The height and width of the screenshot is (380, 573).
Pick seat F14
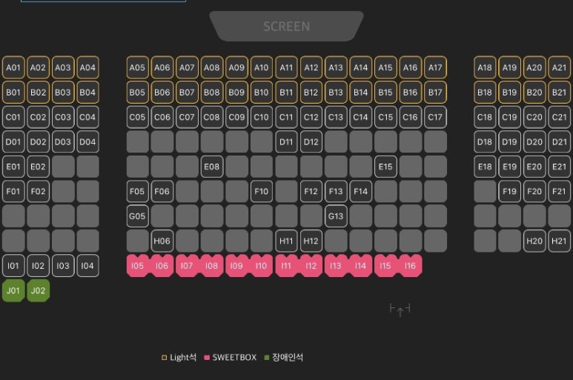361,191
